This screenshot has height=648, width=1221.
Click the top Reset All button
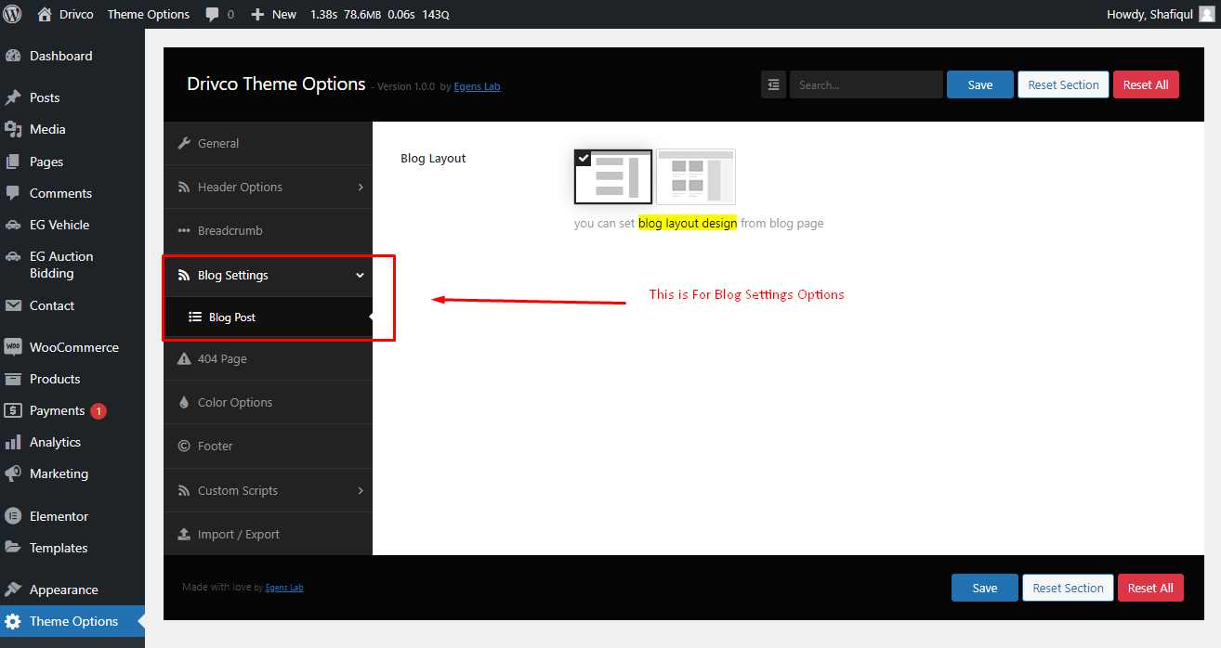click(x=1146, y=84)
